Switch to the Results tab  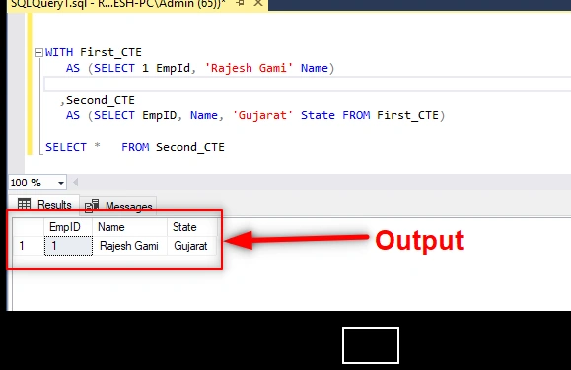[44, 205]
